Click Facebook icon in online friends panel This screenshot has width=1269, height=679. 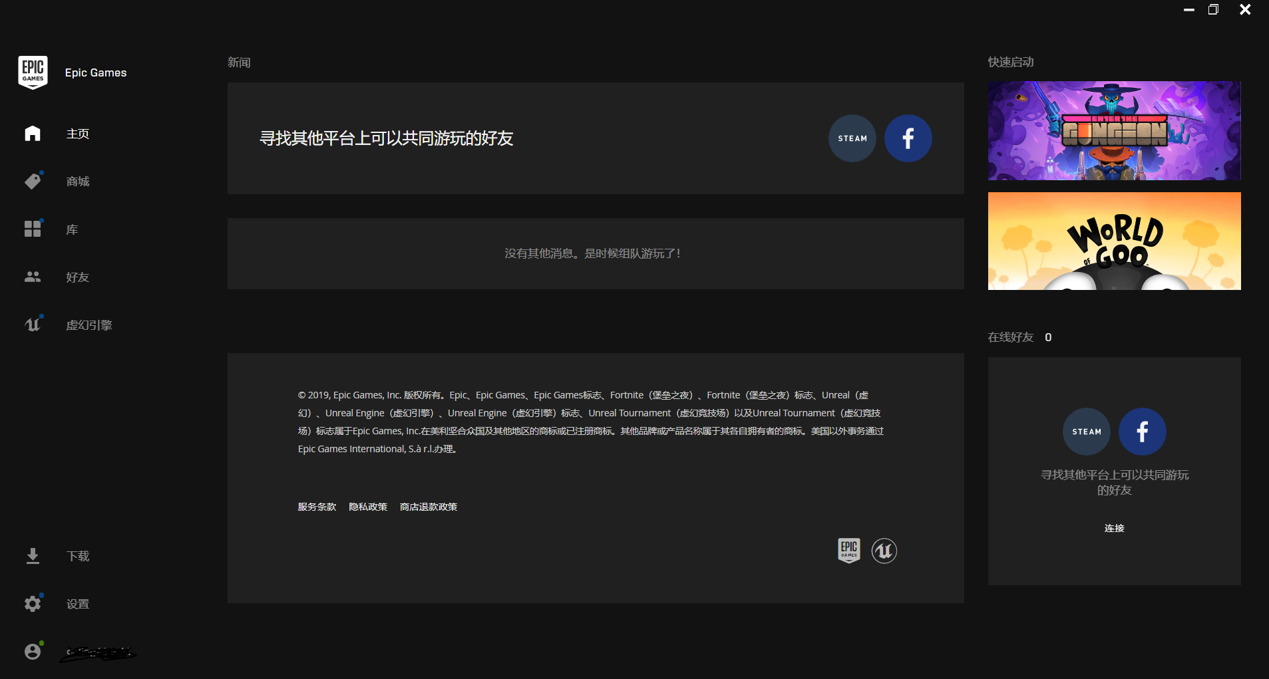coord(1143,432)
